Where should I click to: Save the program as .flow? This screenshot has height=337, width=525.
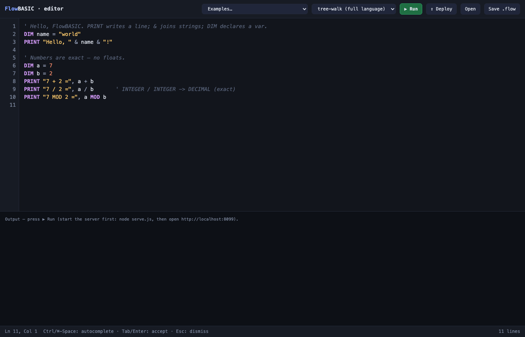pos(502,9)
